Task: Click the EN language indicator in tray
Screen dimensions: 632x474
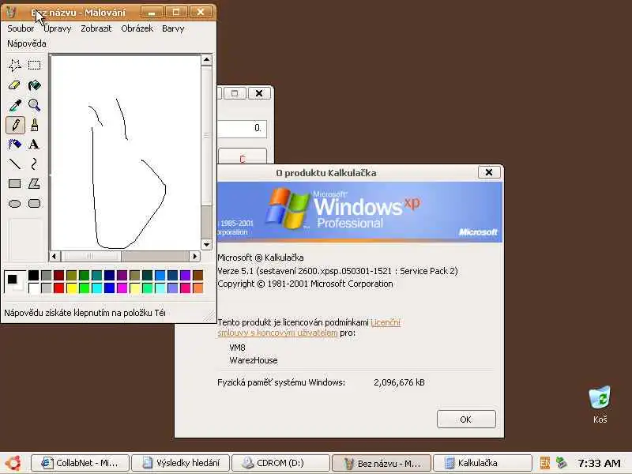Action: click(x=544, y=463)
